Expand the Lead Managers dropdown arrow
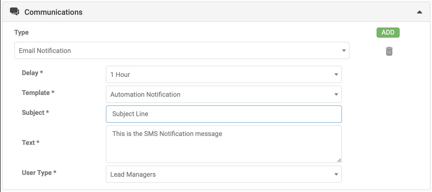Viewport: 432px width, 192px height. (x=336, y=174)
